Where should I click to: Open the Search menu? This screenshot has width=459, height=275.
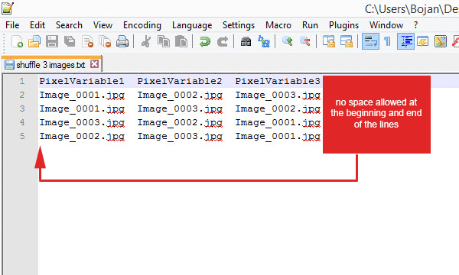click(69, 25)
